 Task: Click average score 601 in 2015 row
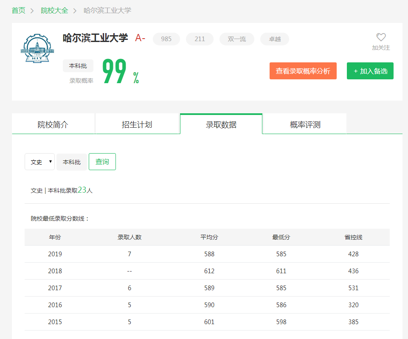coord(209,322)
